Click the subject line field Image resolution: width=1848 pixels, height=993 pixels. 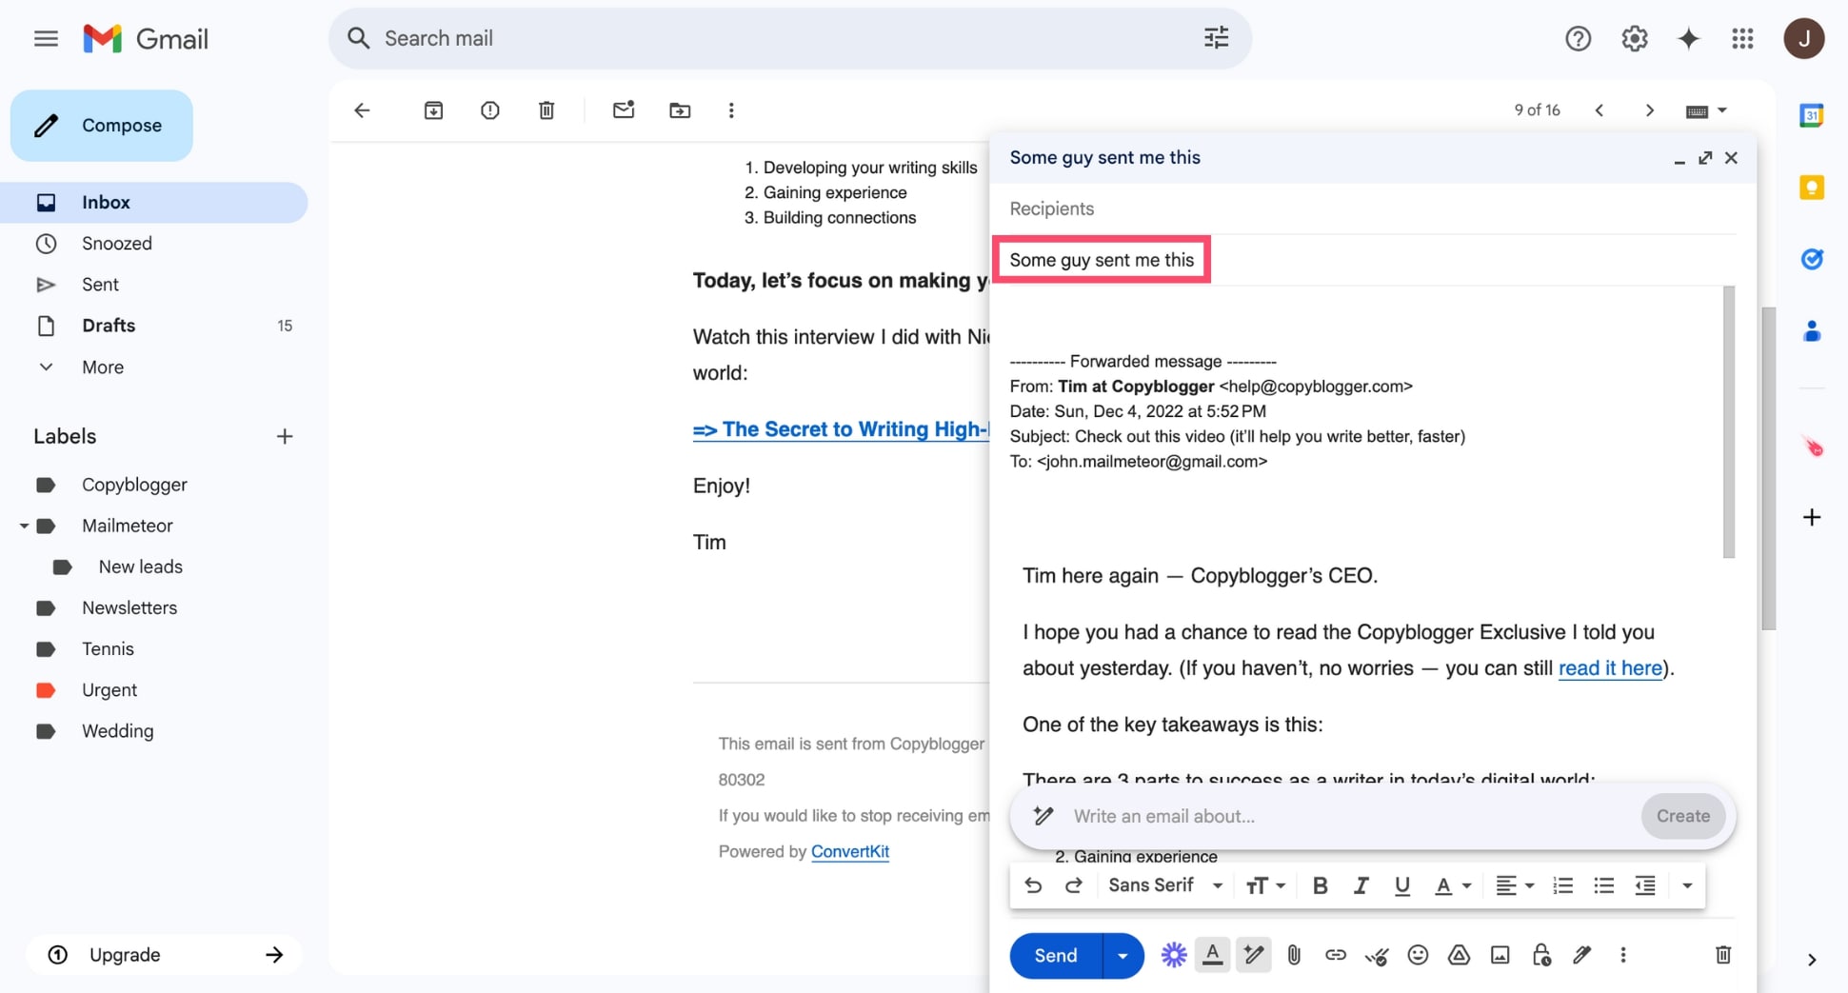click(1372, 260)
